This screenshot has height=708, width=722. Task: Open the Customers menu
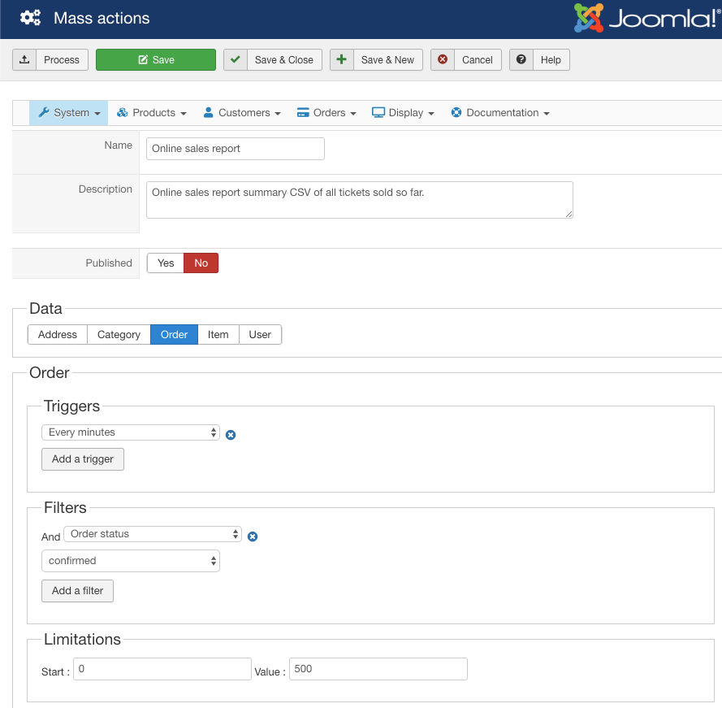242,113
